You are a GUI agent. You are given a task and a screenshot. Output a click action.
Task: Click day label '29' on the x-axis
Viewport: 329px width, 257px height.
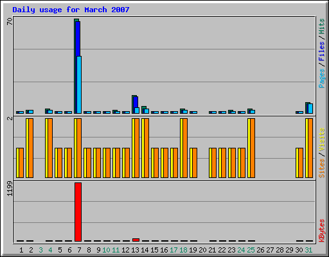[289, 250]
